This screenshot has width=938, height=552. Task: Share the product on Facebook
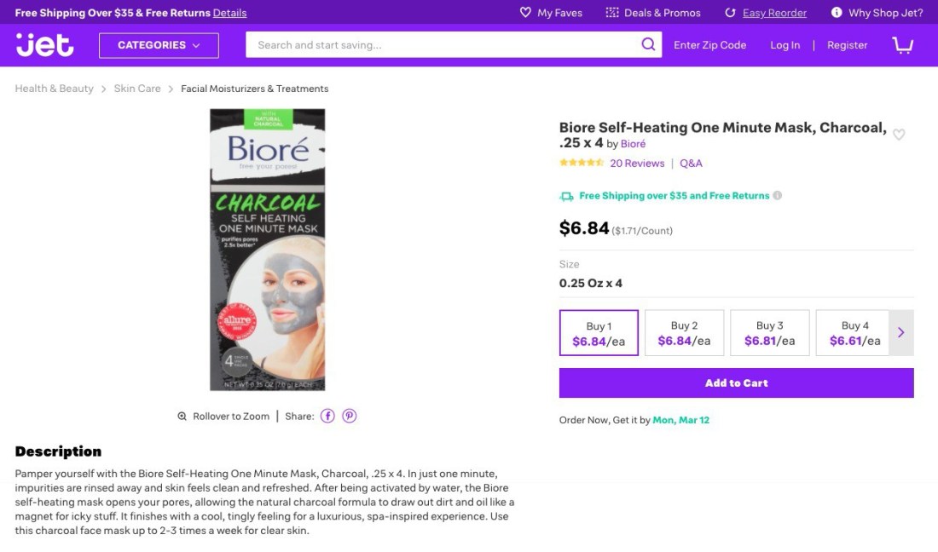[x=327, y=416]
